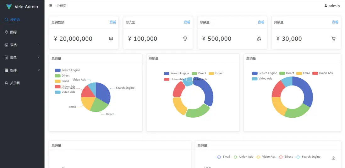Click the admin username in header
Viewport: 345px width, 168px height.
pyautogui.click(x=334, y=6)
